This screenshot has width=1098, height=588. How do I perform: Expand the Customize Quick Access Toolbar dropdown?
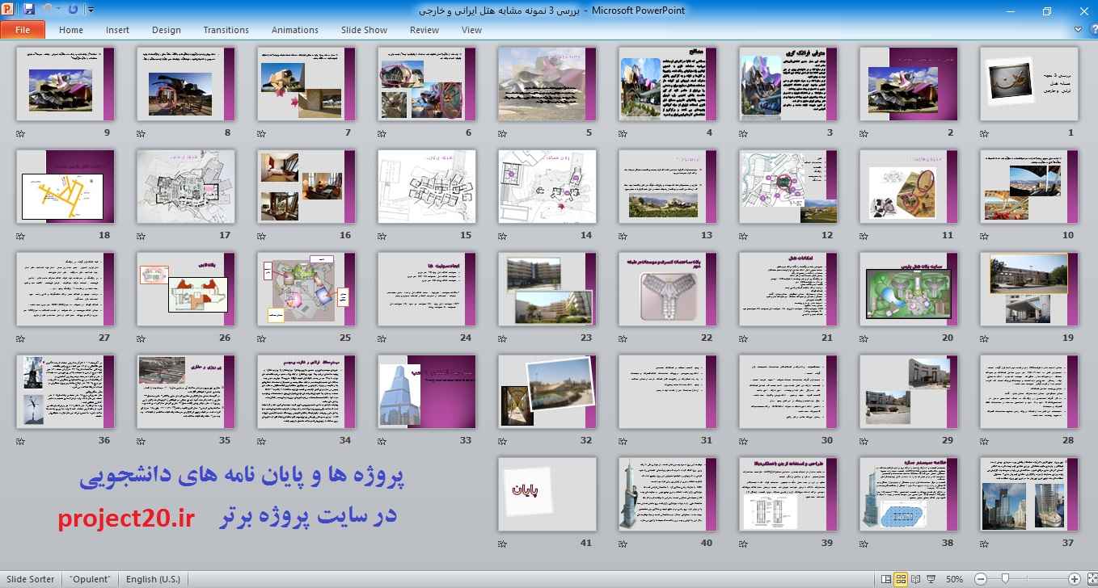tap(89, 10)
